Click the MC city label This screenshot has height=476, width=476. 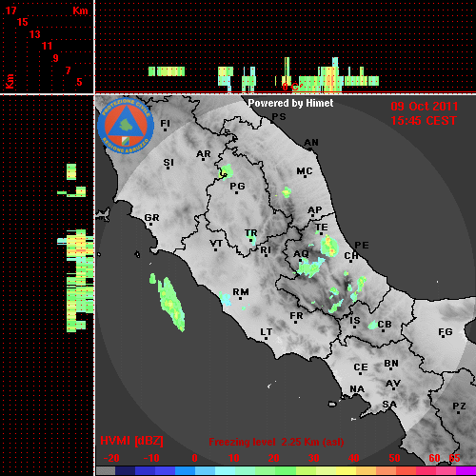305,171
